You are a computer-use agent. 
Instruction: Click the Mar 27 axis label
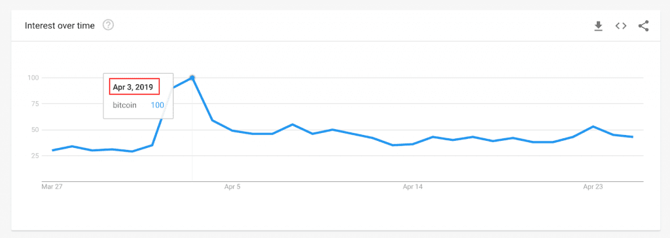[52, 186]
